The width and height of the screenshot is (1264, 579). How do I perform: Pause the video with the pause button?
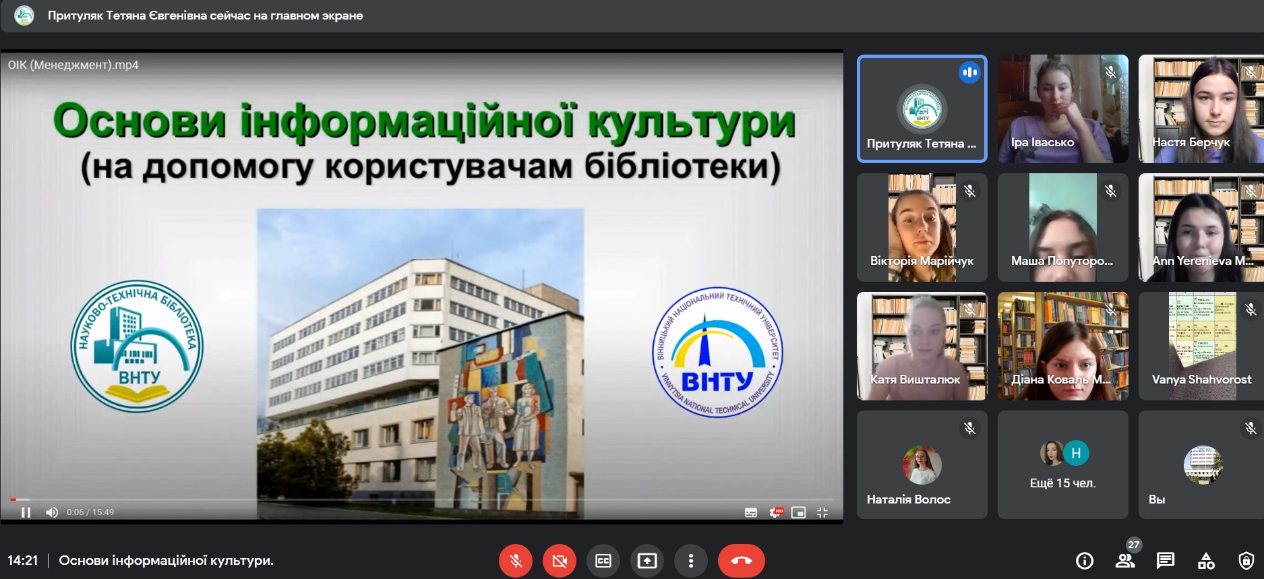[x=26, y=512]
